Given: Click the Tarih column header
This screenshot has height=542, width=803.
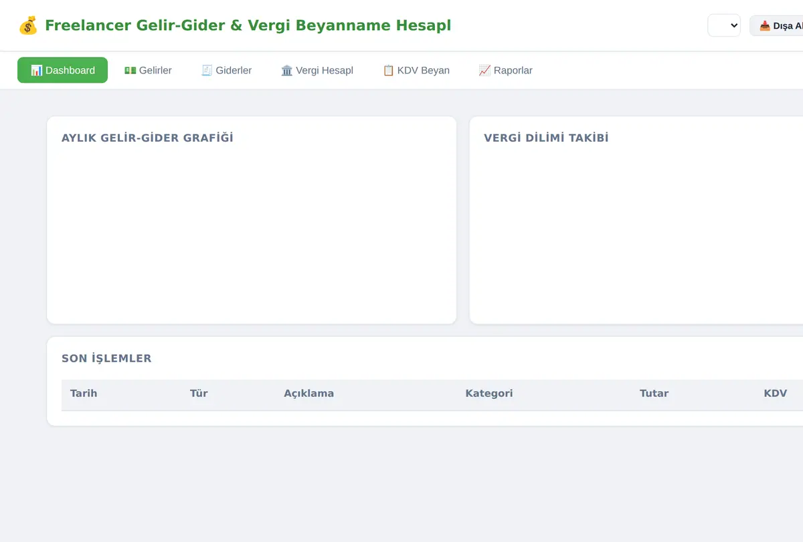Looking at the screenshot, I should 84,394.
